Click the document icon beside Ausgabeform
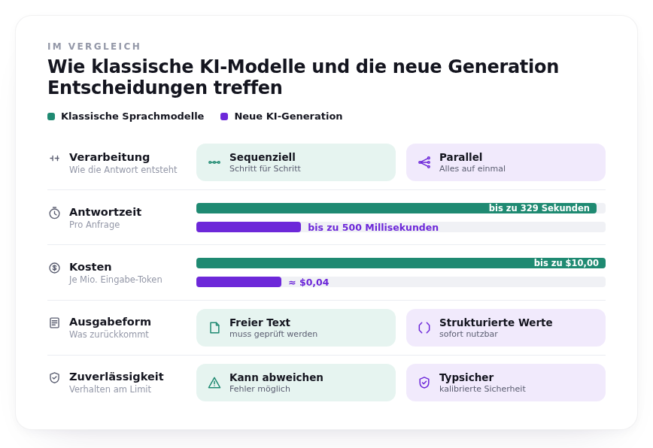This screenshot has width=653, height=448. [x=55, y=322]
